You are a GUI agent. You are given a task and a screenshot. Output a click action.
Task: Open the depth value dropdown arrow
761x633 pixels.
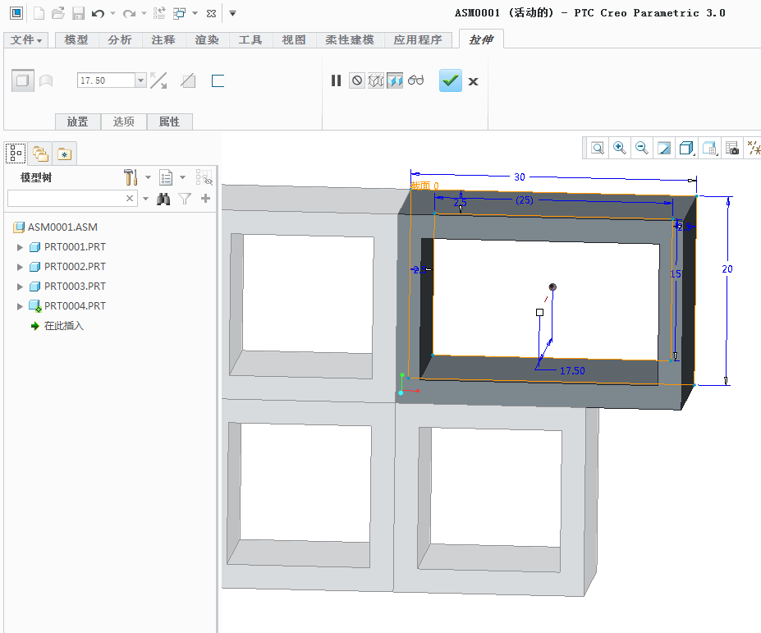[x=140, y=80]
